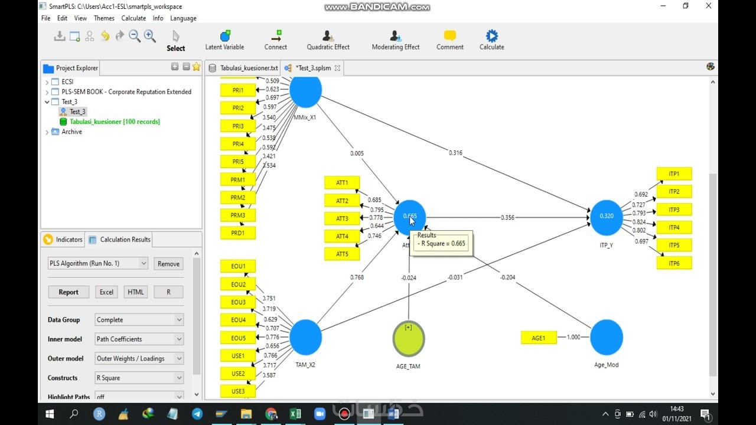The image size is (756, 425).
Task: Click the R export button
Action: point(168,292)
